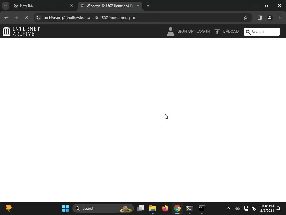286x215 pixels.
Task: Select the Windows 10 1507 Home tab
Action: 110,6
